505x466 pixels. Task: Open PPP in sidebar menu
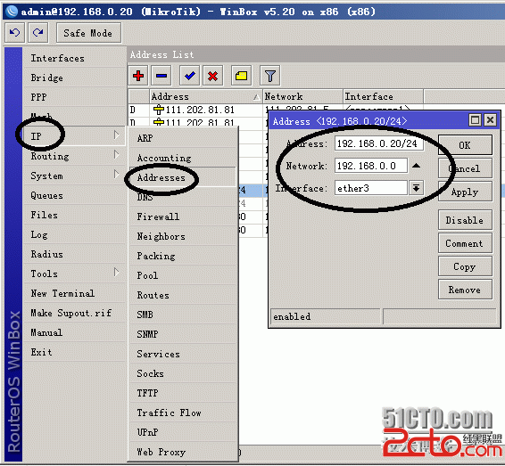tap(74, 97)
